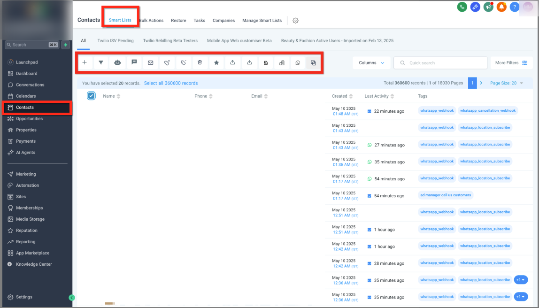This screenshot has width=539, height=308.
Task: Open the email composer envelope icon
Action: click(x=150, y=62)
